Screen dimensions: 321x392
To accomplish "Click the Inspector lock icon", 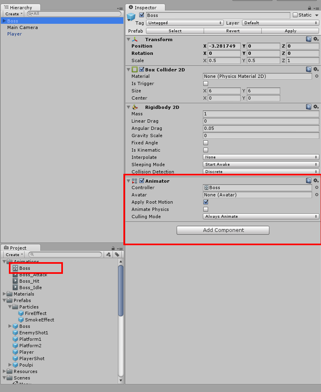I will point(309,8).
